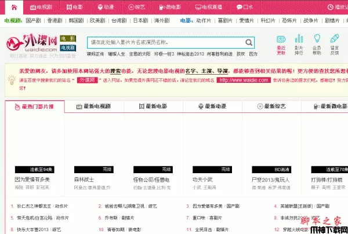Viewport: 348px width, 234px height.
Task: Click hot search term 璀璨人生
Action: [117, 54]
